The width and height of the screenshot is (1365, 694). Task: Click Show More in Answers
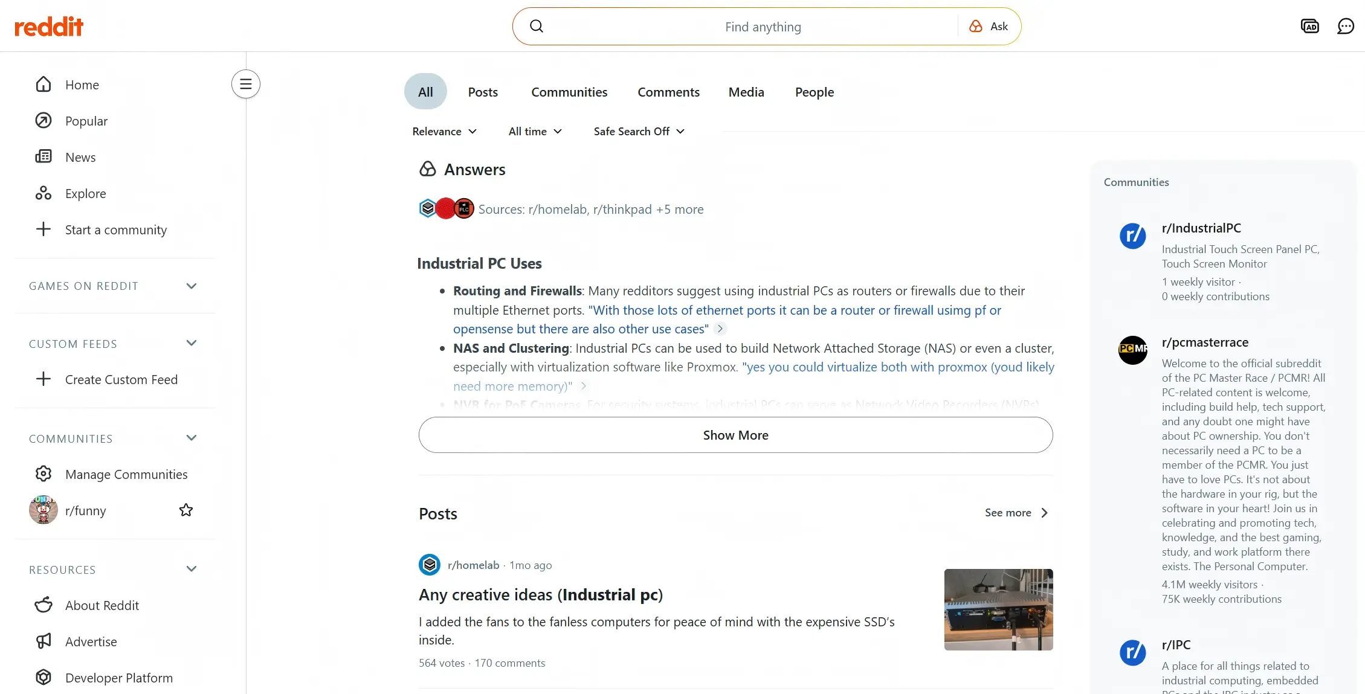coord(736,435)
